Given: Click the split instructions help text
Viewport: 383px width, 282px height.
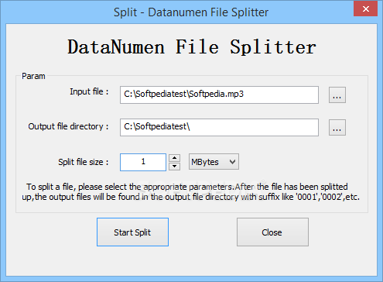Looking at the screenshot, I should (x=190, y=192).
